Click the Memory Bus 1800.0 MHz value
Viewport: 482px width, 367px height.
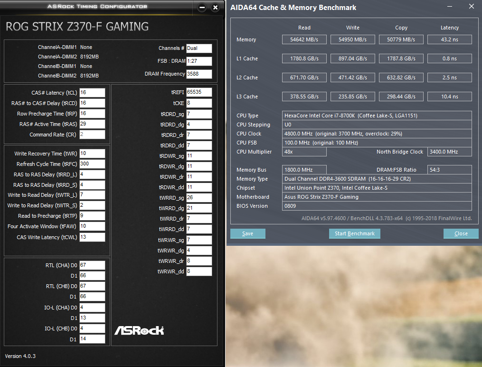[x=304, y=170]
